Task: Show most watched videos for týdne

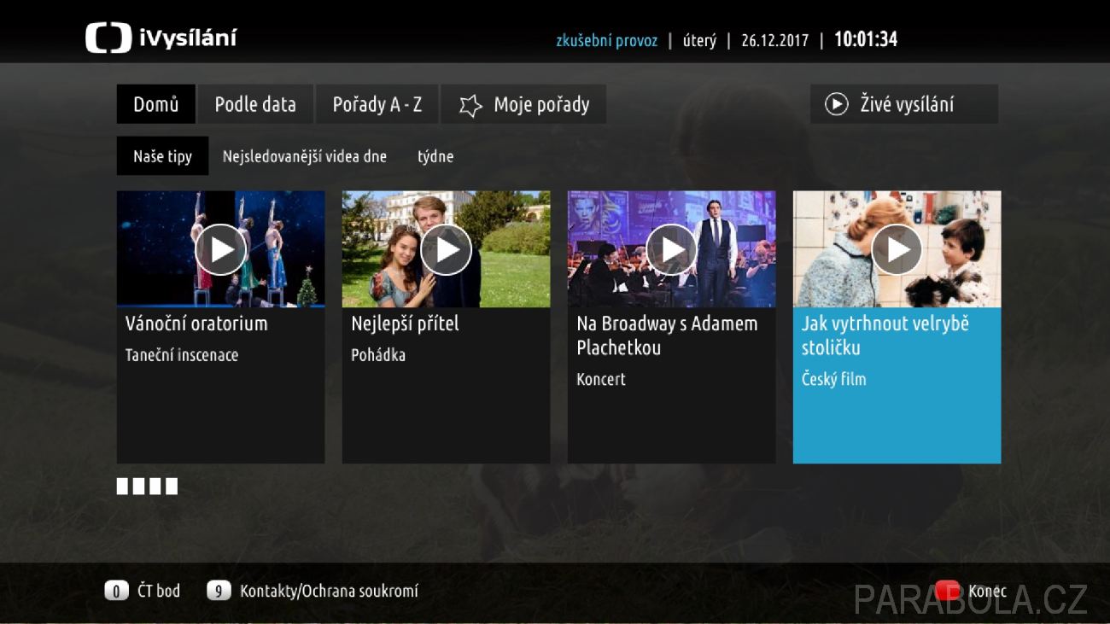Action: point(435,156)
